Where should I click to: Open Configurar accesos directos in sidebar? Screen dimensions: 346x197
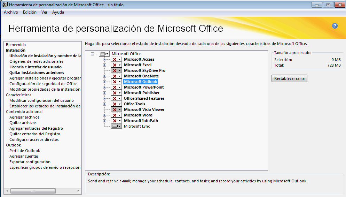coord(34,139)
